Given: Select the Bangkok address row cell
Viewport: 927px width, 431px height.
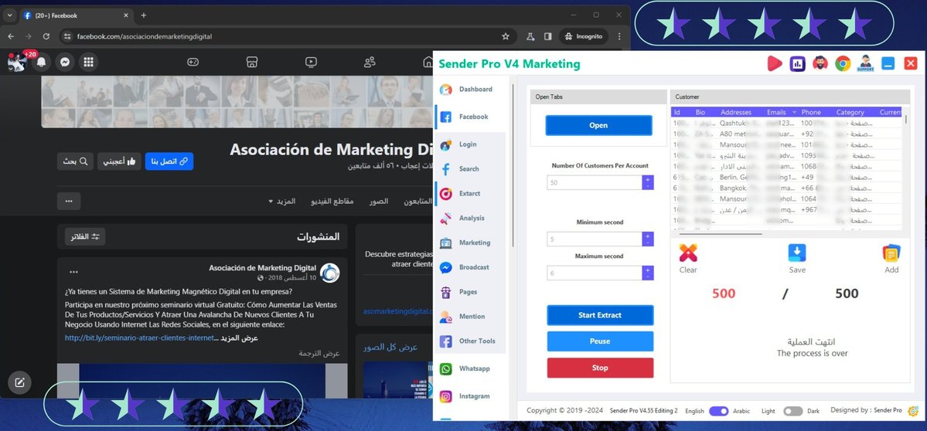Looking at the screenshot, I should tap(740, 188).
